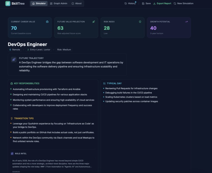The width and height of the screenshot is (212, 173).
Task: Click the Typical Day list icon
Action: [x=104, y=84]
